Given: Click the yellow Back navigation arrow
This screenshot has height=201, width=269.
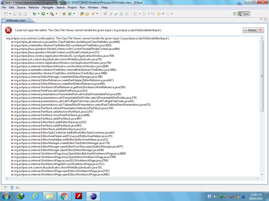Looking at the screenshot, I should tap(159, 14).
